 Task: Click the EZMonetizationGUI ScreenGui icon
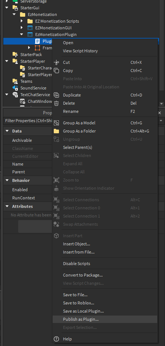coord(30,28)
